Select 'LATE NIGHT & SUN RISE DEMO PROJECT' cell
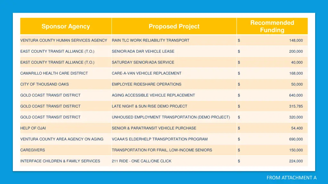The height and width of the screenshot is (184, 328). 174,106
